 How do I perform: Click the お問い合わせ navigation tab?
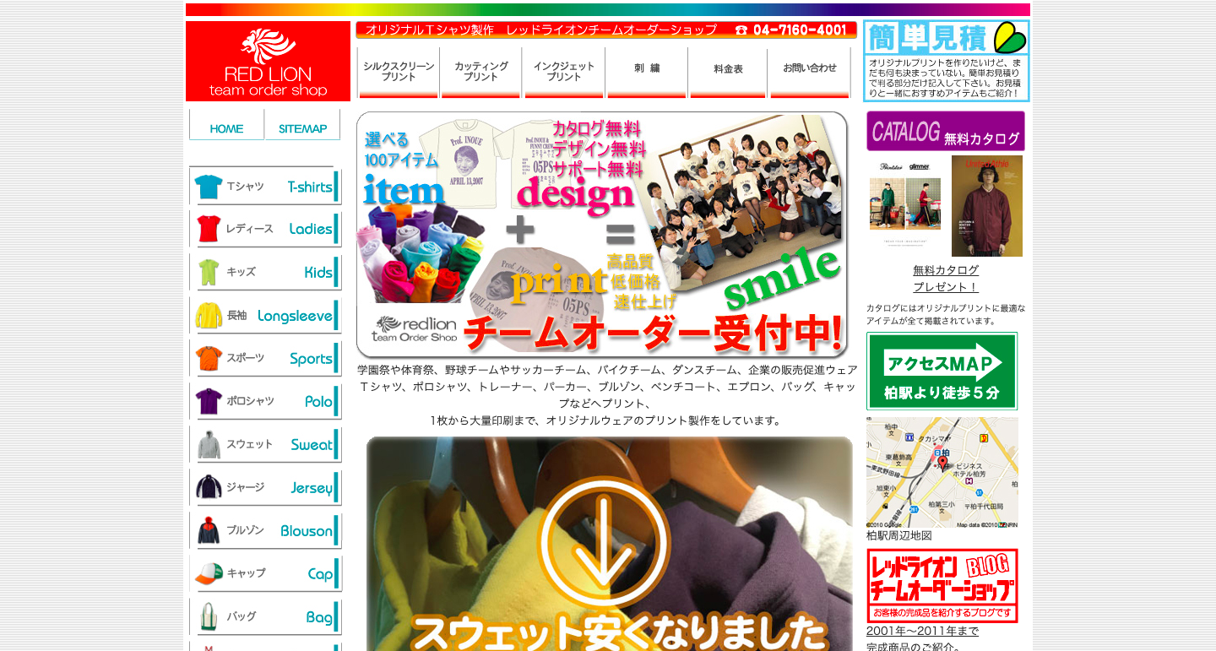tap(809, 70)
